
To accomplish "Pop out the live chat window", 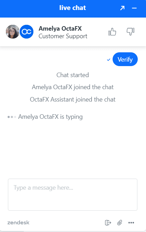I will click(122, 8).
